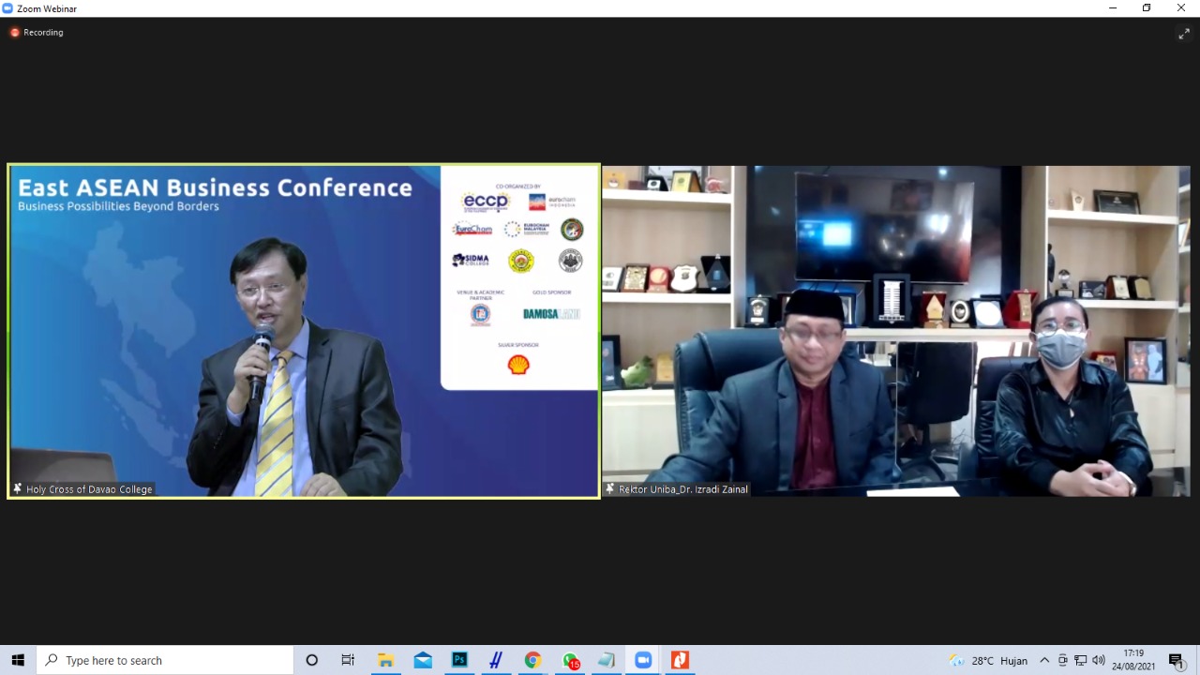Screen dimensions: 1200x675
Task: Open Task View in the taskbar
Action: (x=348, y=660)
